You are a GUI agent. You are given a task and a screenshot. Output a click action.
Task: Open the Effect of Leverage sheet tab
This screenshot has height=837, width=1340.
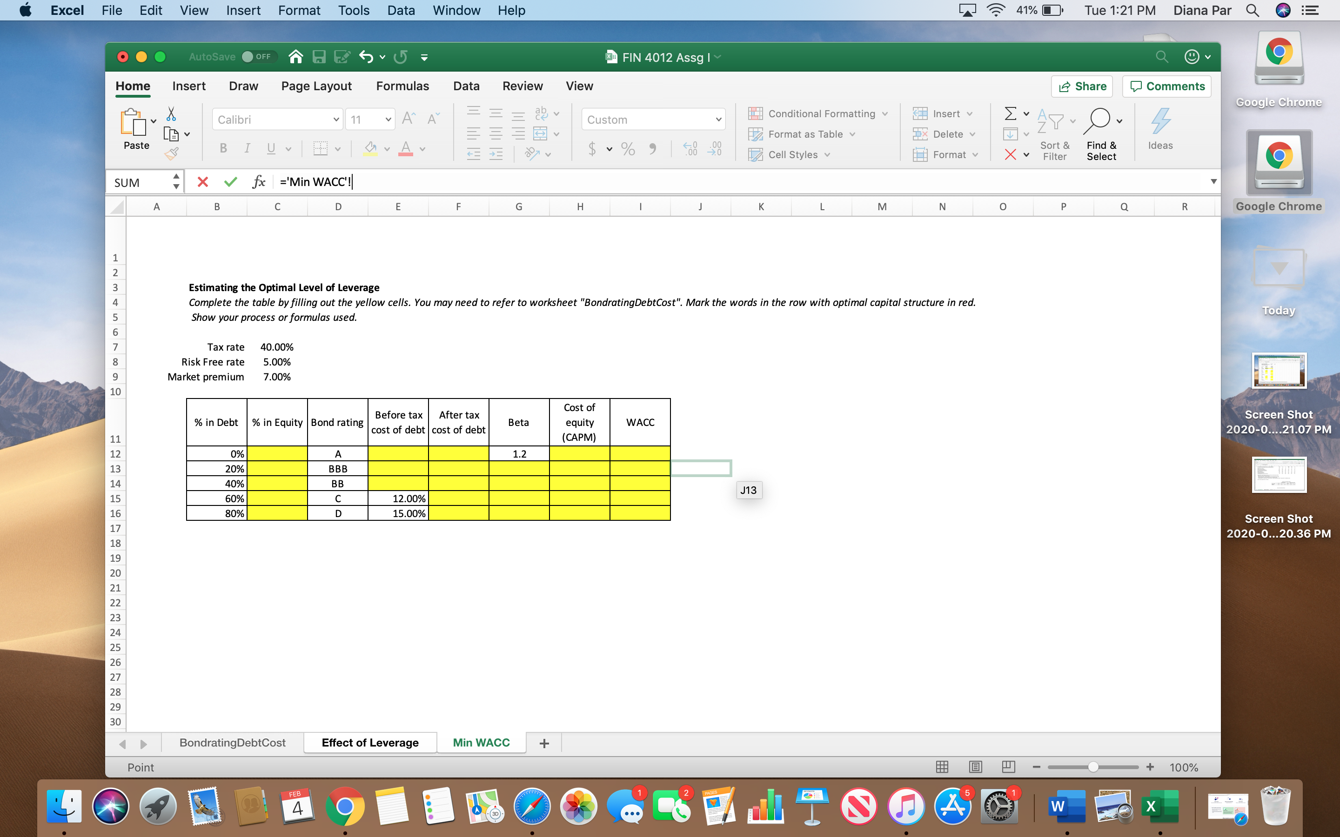click(370, 742)
